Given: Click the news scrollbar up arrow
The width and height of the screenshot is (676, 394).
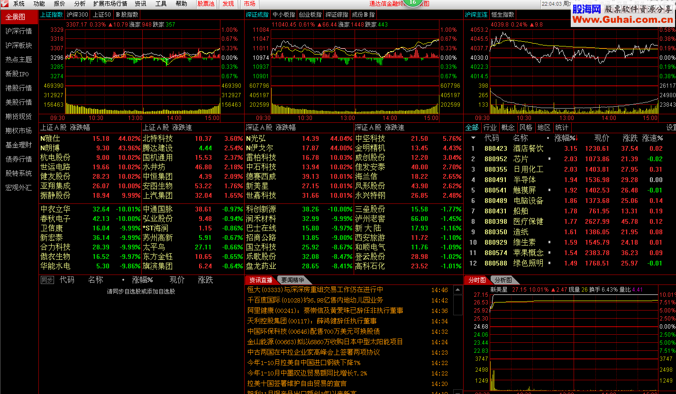Looking at the screenshot, I should [x=458, y=290].
